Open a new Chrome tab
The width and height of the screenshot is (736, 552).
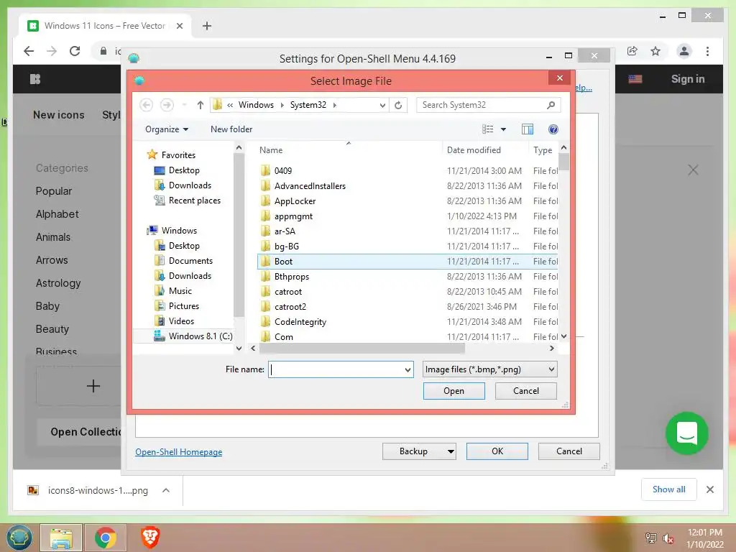coord(207,26)
